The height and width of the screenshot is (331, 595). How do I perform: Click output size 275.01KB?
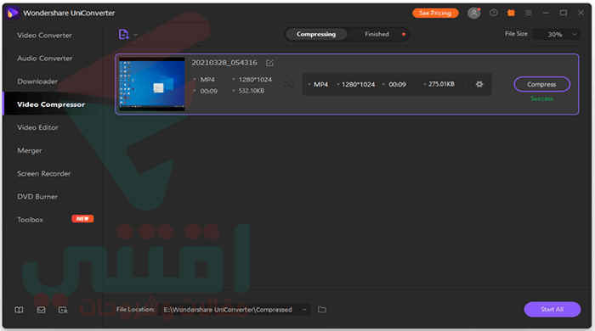point(441,84)
